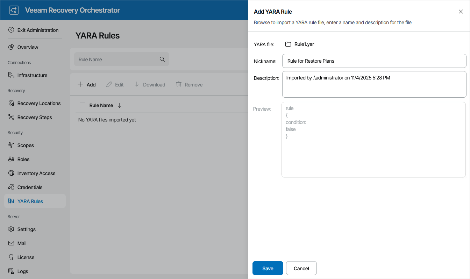Close the Add YARA Rule panel
Viewport: 470px width, 279px height.
[x=461, y=12]
